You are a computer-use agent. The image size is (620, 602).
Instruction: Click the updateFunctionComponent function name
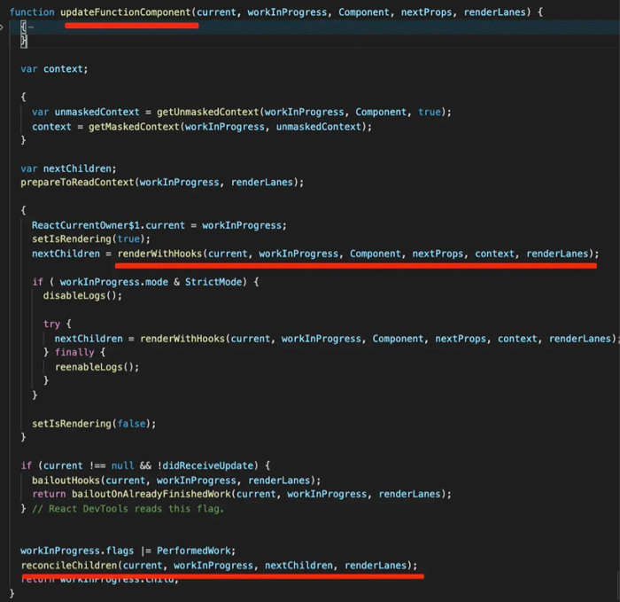coord(130,12)
